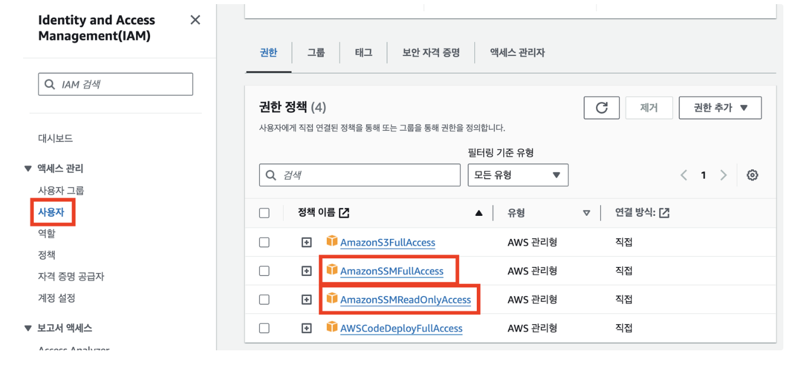Click the AmazonSSMReadOnlyAccess orange box icon
Viewport: 794px width, 368px height.
tap(332, 298)
